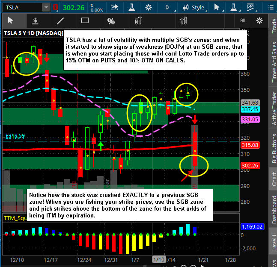Open the symbol history dropdown arrow

coord(46,8)
